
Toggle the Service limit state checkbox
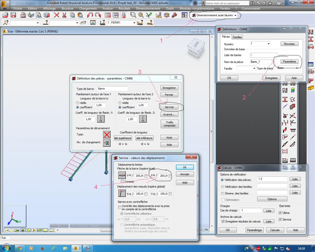(280, 219)
